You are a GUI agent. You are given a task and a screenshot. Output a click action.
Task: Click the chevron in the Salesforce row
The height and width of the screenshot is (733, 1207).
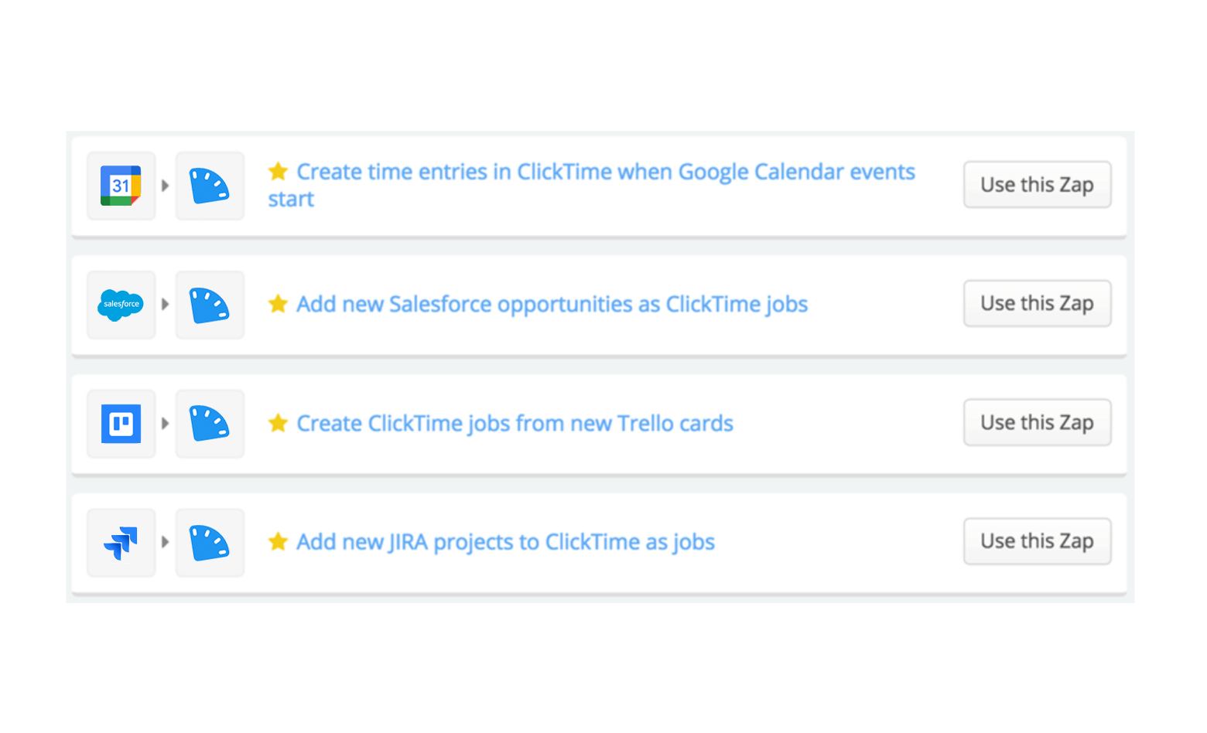pos(165,305)
